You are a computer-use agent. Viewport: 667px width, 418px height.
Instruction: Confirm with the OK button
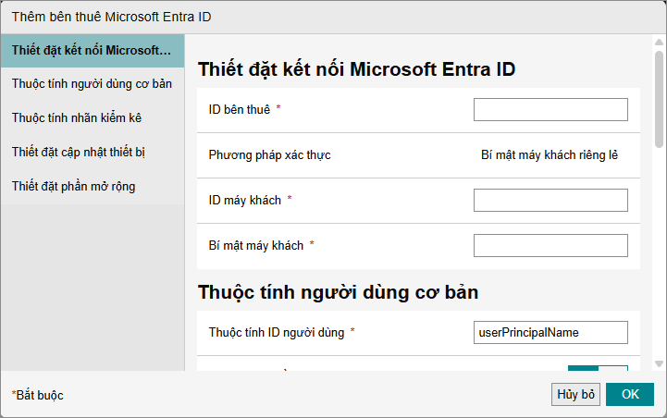[630, 395]
